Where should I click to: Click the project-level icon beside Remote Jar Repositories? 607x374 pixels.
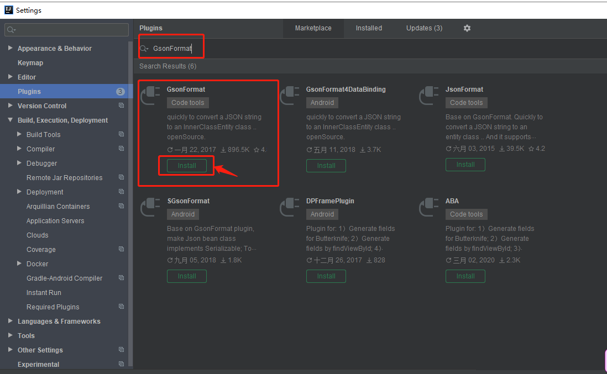coord(121,177)
